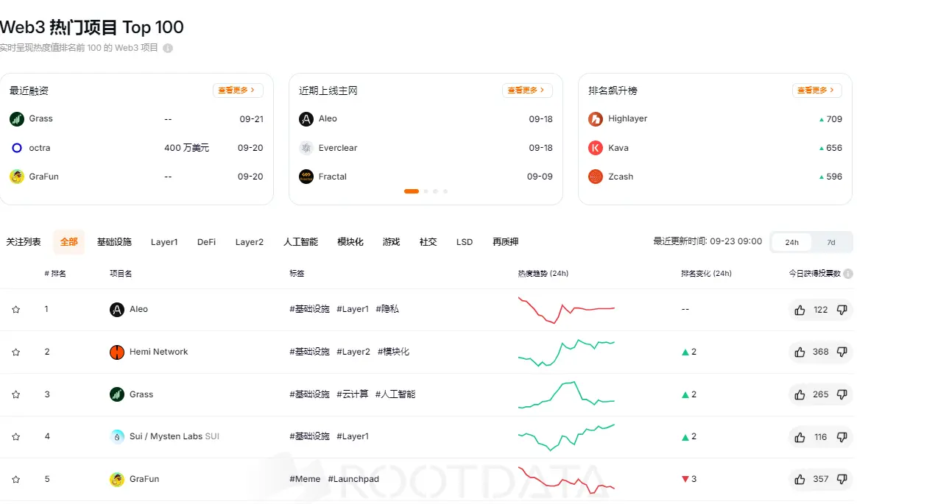Click the GraFun logo under 最近融资
This screenshot has width=935, height=504.
pyautogui.click(x=16, y=176)
